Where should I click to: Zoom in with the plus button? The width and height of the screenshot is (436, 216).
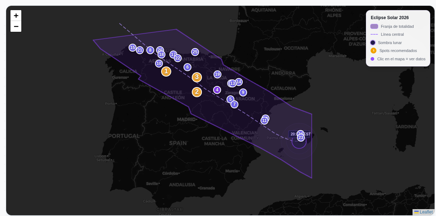tap(16, 16)
